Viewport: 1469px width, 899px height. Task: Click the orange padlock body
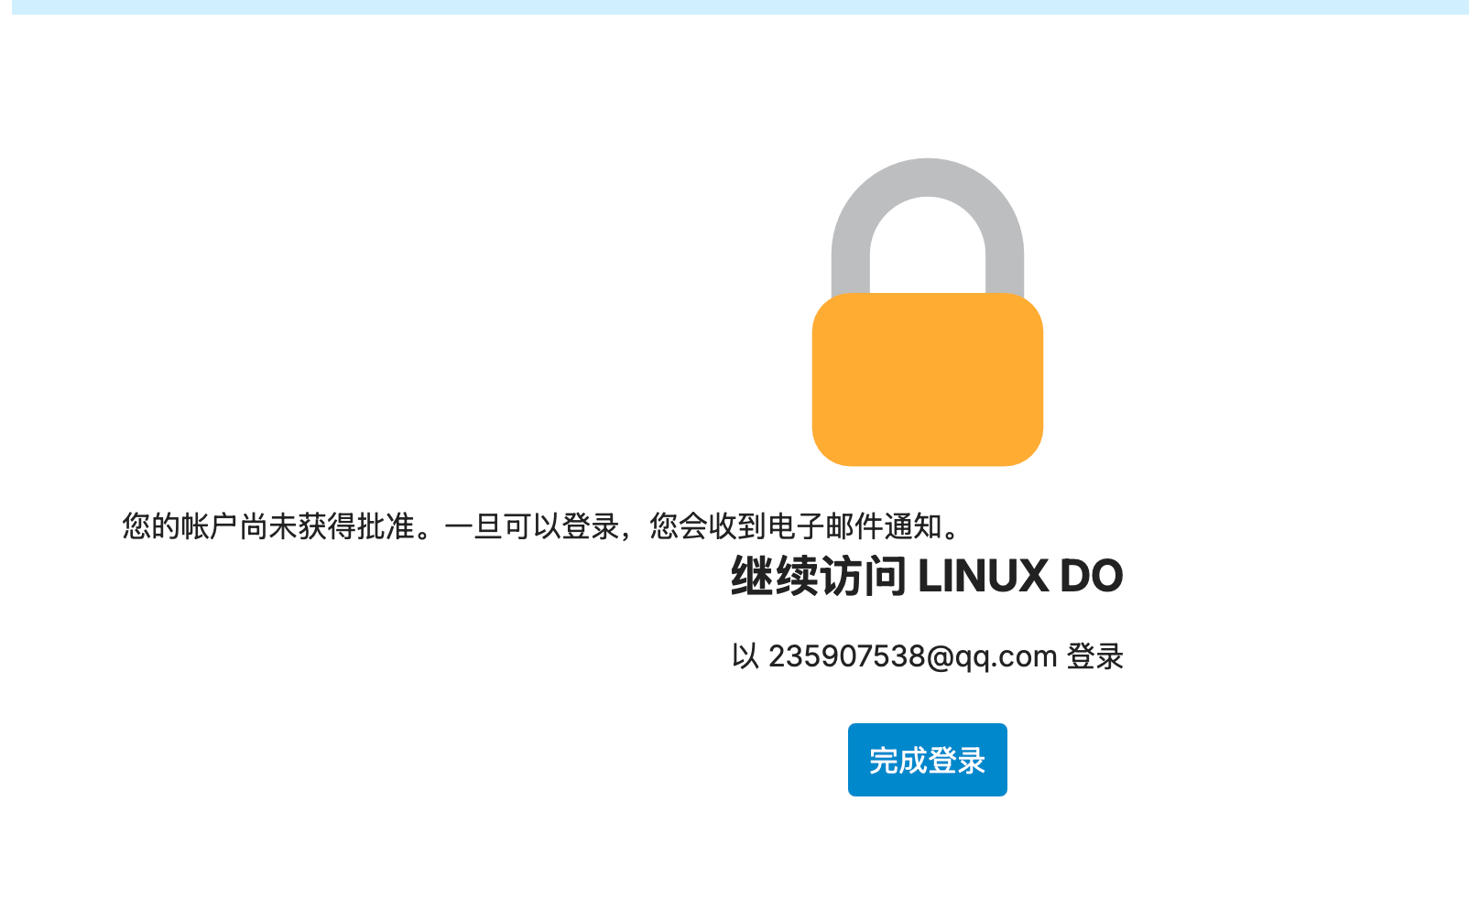pyautogui.click(x=927, y=379)
